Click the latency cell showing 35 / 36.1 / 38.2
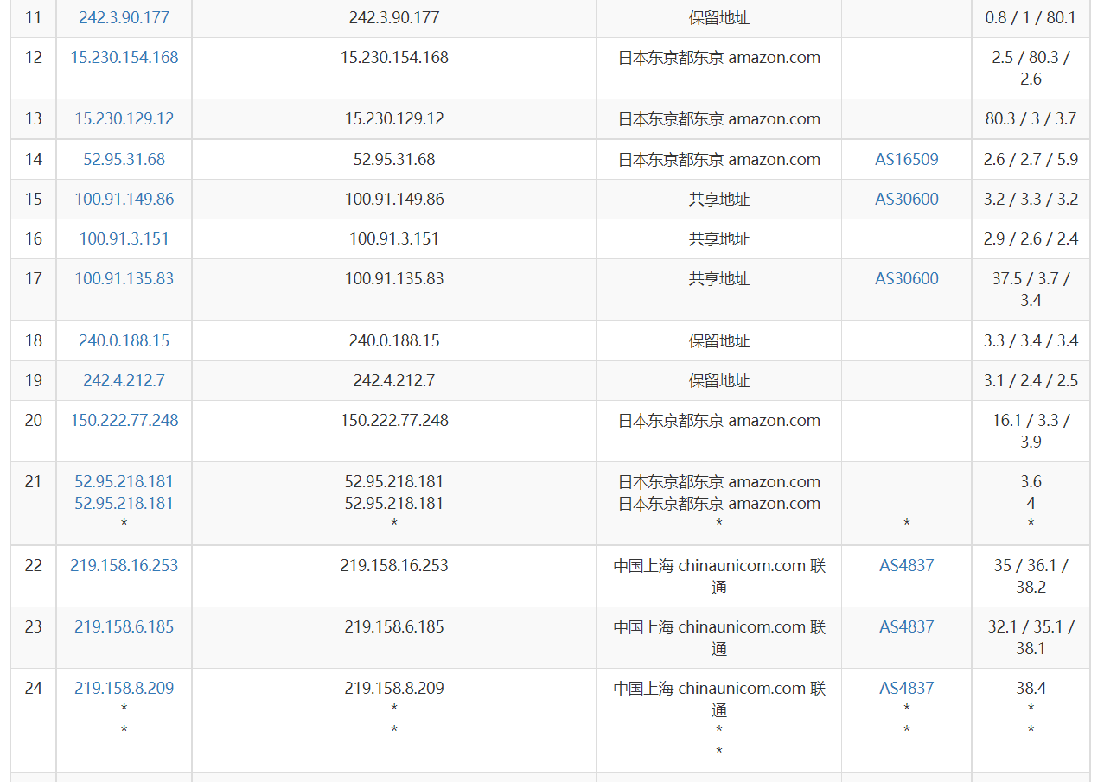This screenshot has width=1104, height=782. coord(1031,576)
